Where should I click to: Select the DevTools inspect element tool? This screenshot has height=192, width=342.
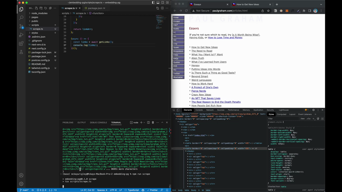coord(174,110)
